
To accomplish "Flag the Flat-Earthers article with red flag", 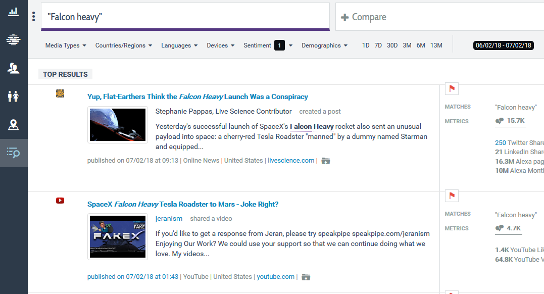I will click(452, 88).
